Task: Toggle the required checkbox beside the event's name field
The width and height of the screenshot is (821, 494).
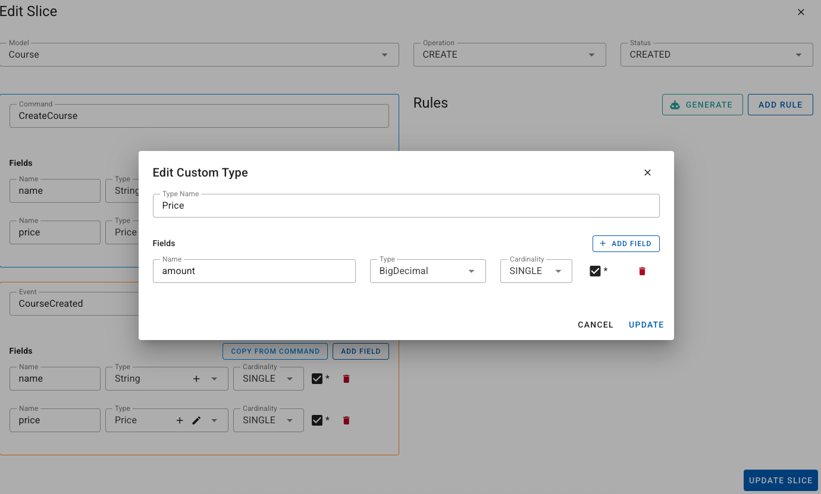Action: pyautogui.click(x=317, y=379)
